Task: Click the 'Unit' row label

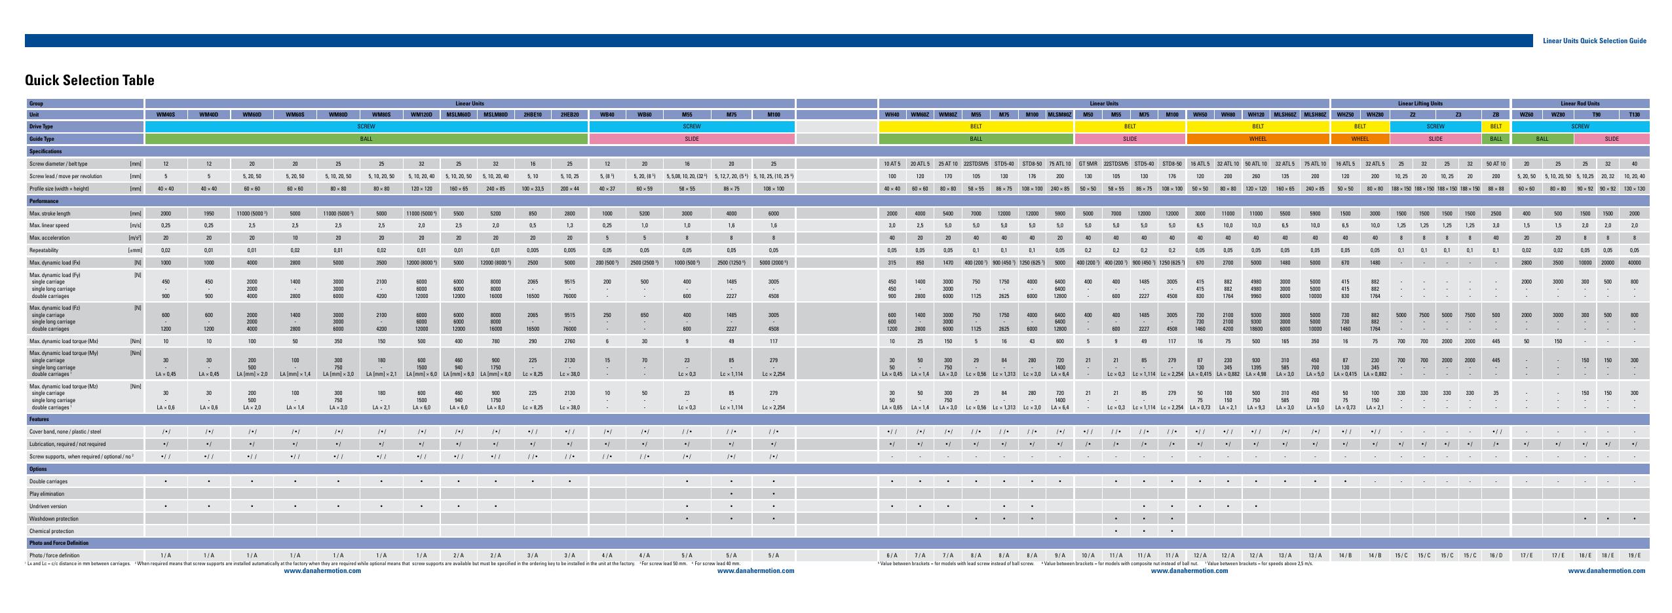Action: tap(34, 115)
